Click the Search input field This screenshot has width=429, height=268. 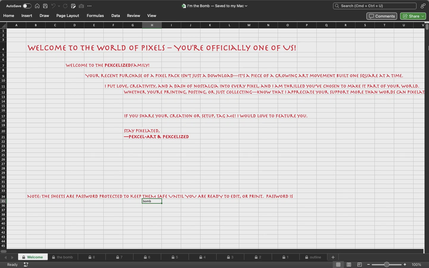[x=375, y=6]
